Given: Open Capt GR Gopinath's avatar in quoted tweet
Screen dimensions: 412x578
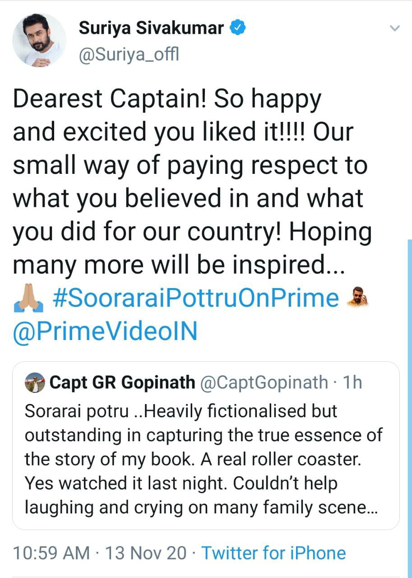Looking at the screenshot, I should coord(35,382).
